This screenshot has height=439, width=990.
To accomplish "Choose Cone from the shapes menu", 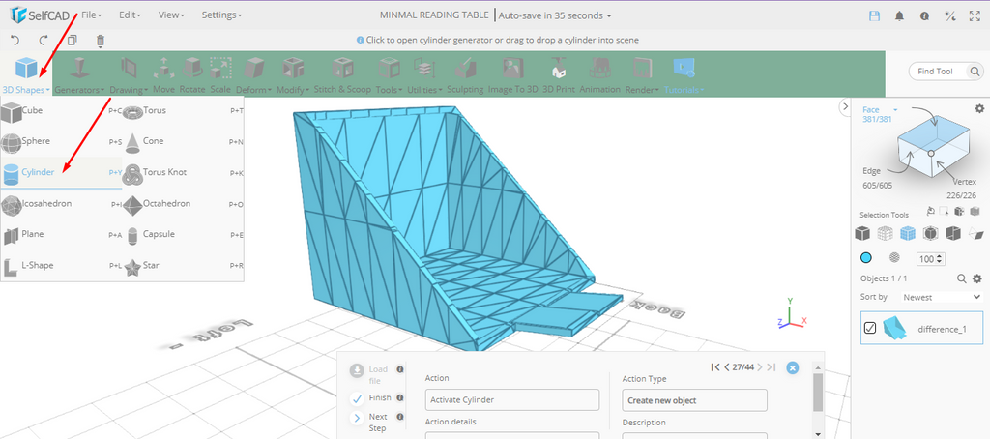I will click(x=183, y=141).
